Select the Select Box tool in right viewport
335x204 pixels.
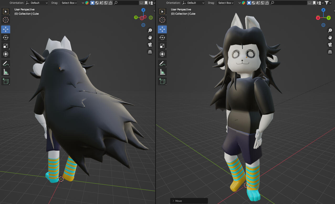click(162, 12)
